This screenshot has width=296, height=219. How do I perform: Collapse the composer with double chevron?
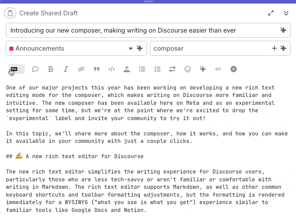pos(286,13)
